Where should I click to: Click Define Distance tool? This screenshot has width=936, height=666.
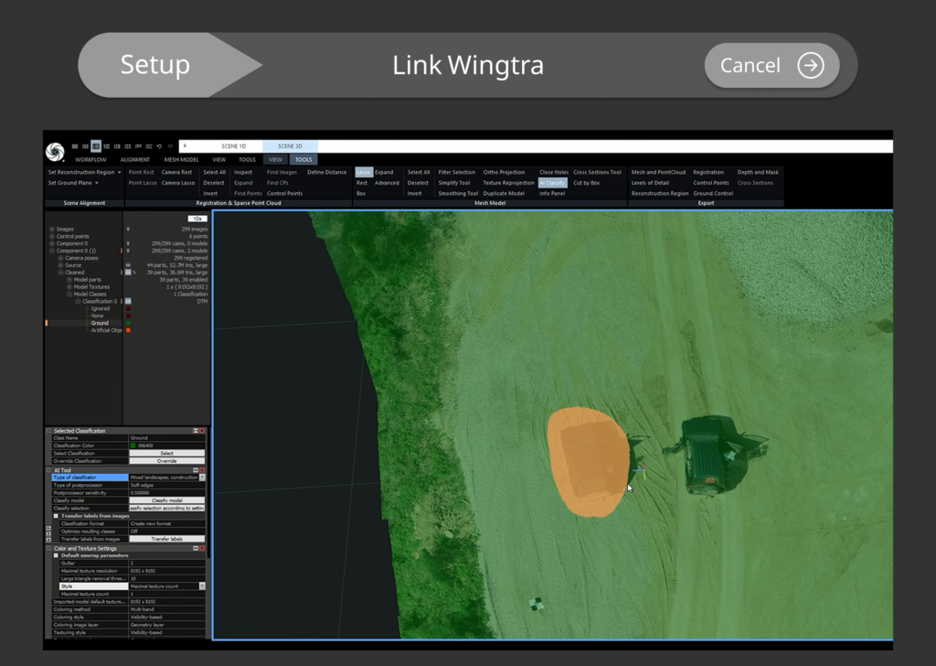point(326,172)
